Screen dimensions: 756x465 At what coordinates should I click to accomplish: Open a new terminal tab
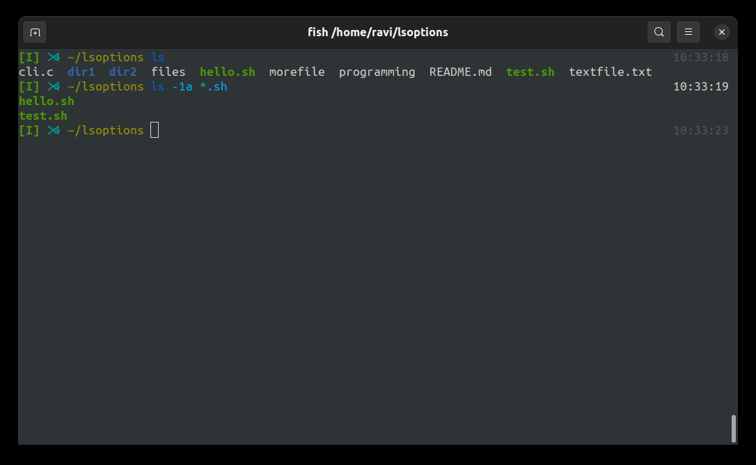tap(35, 32)
